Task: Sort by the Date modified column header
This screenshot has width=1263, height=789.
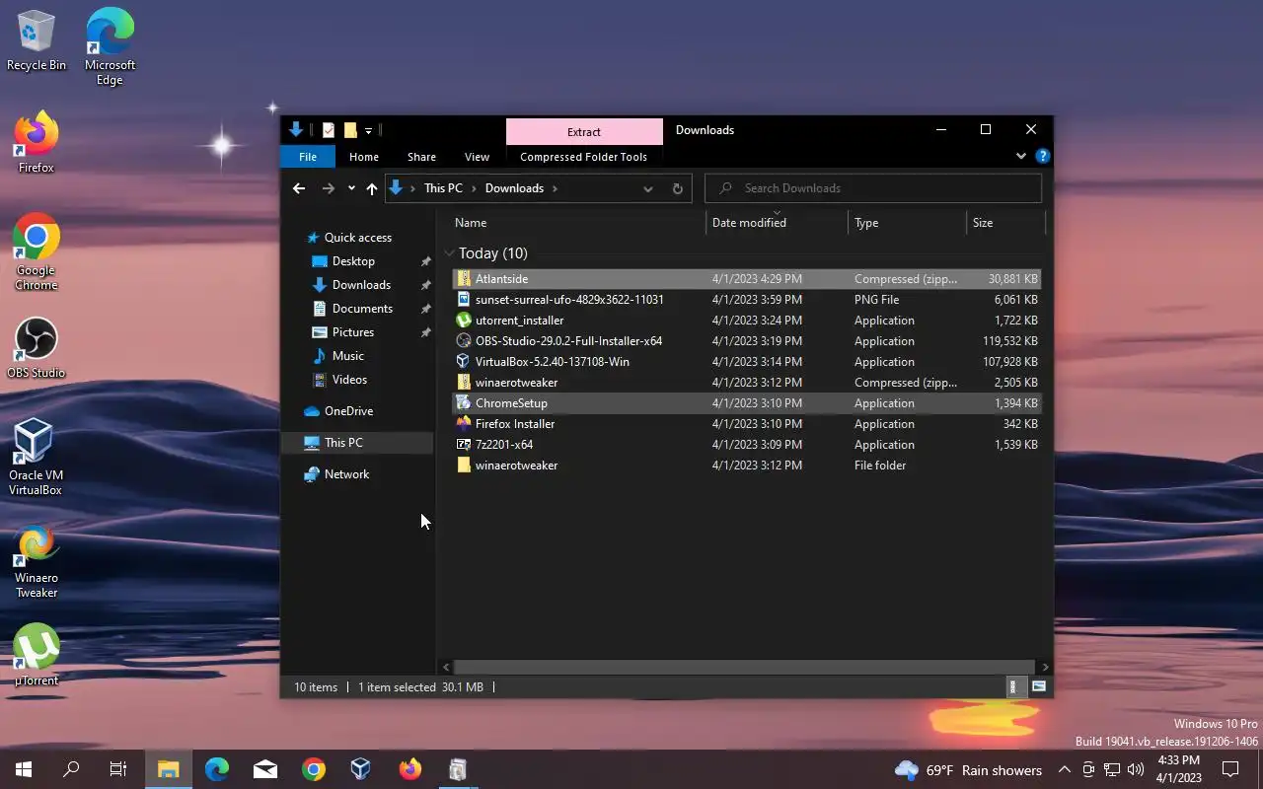Action: (777, 223)
